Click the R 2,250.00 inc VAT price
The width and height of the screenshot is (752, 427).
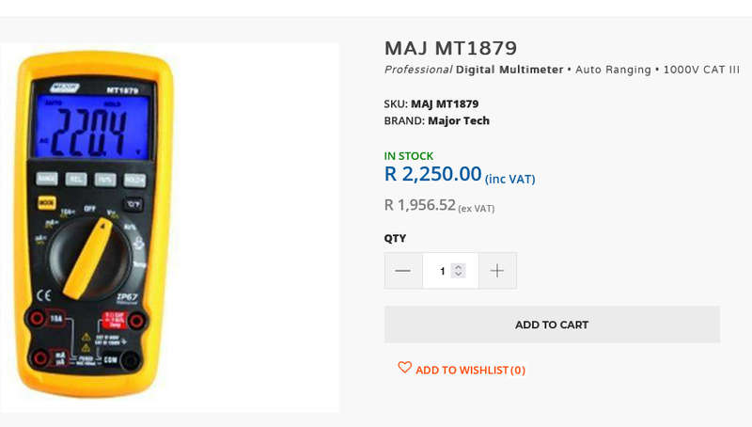click(460, 174)
